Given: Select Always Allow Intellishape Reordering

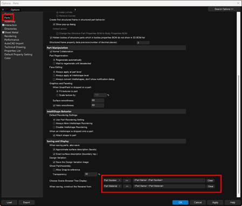Looking at the screenshot, I should pos(54,123).
